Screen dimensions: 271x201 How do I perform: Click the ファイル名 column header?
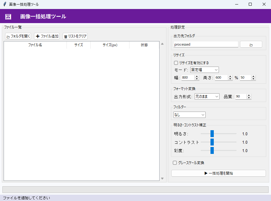[35, 45]
